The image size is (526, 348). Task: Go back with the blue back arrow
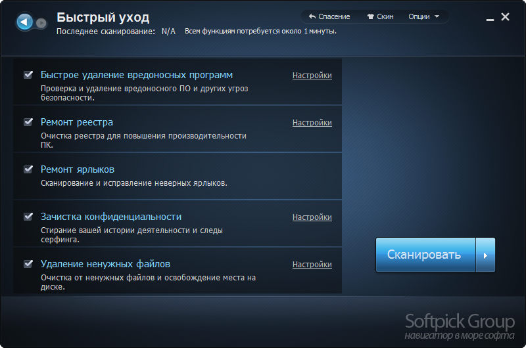24,22
